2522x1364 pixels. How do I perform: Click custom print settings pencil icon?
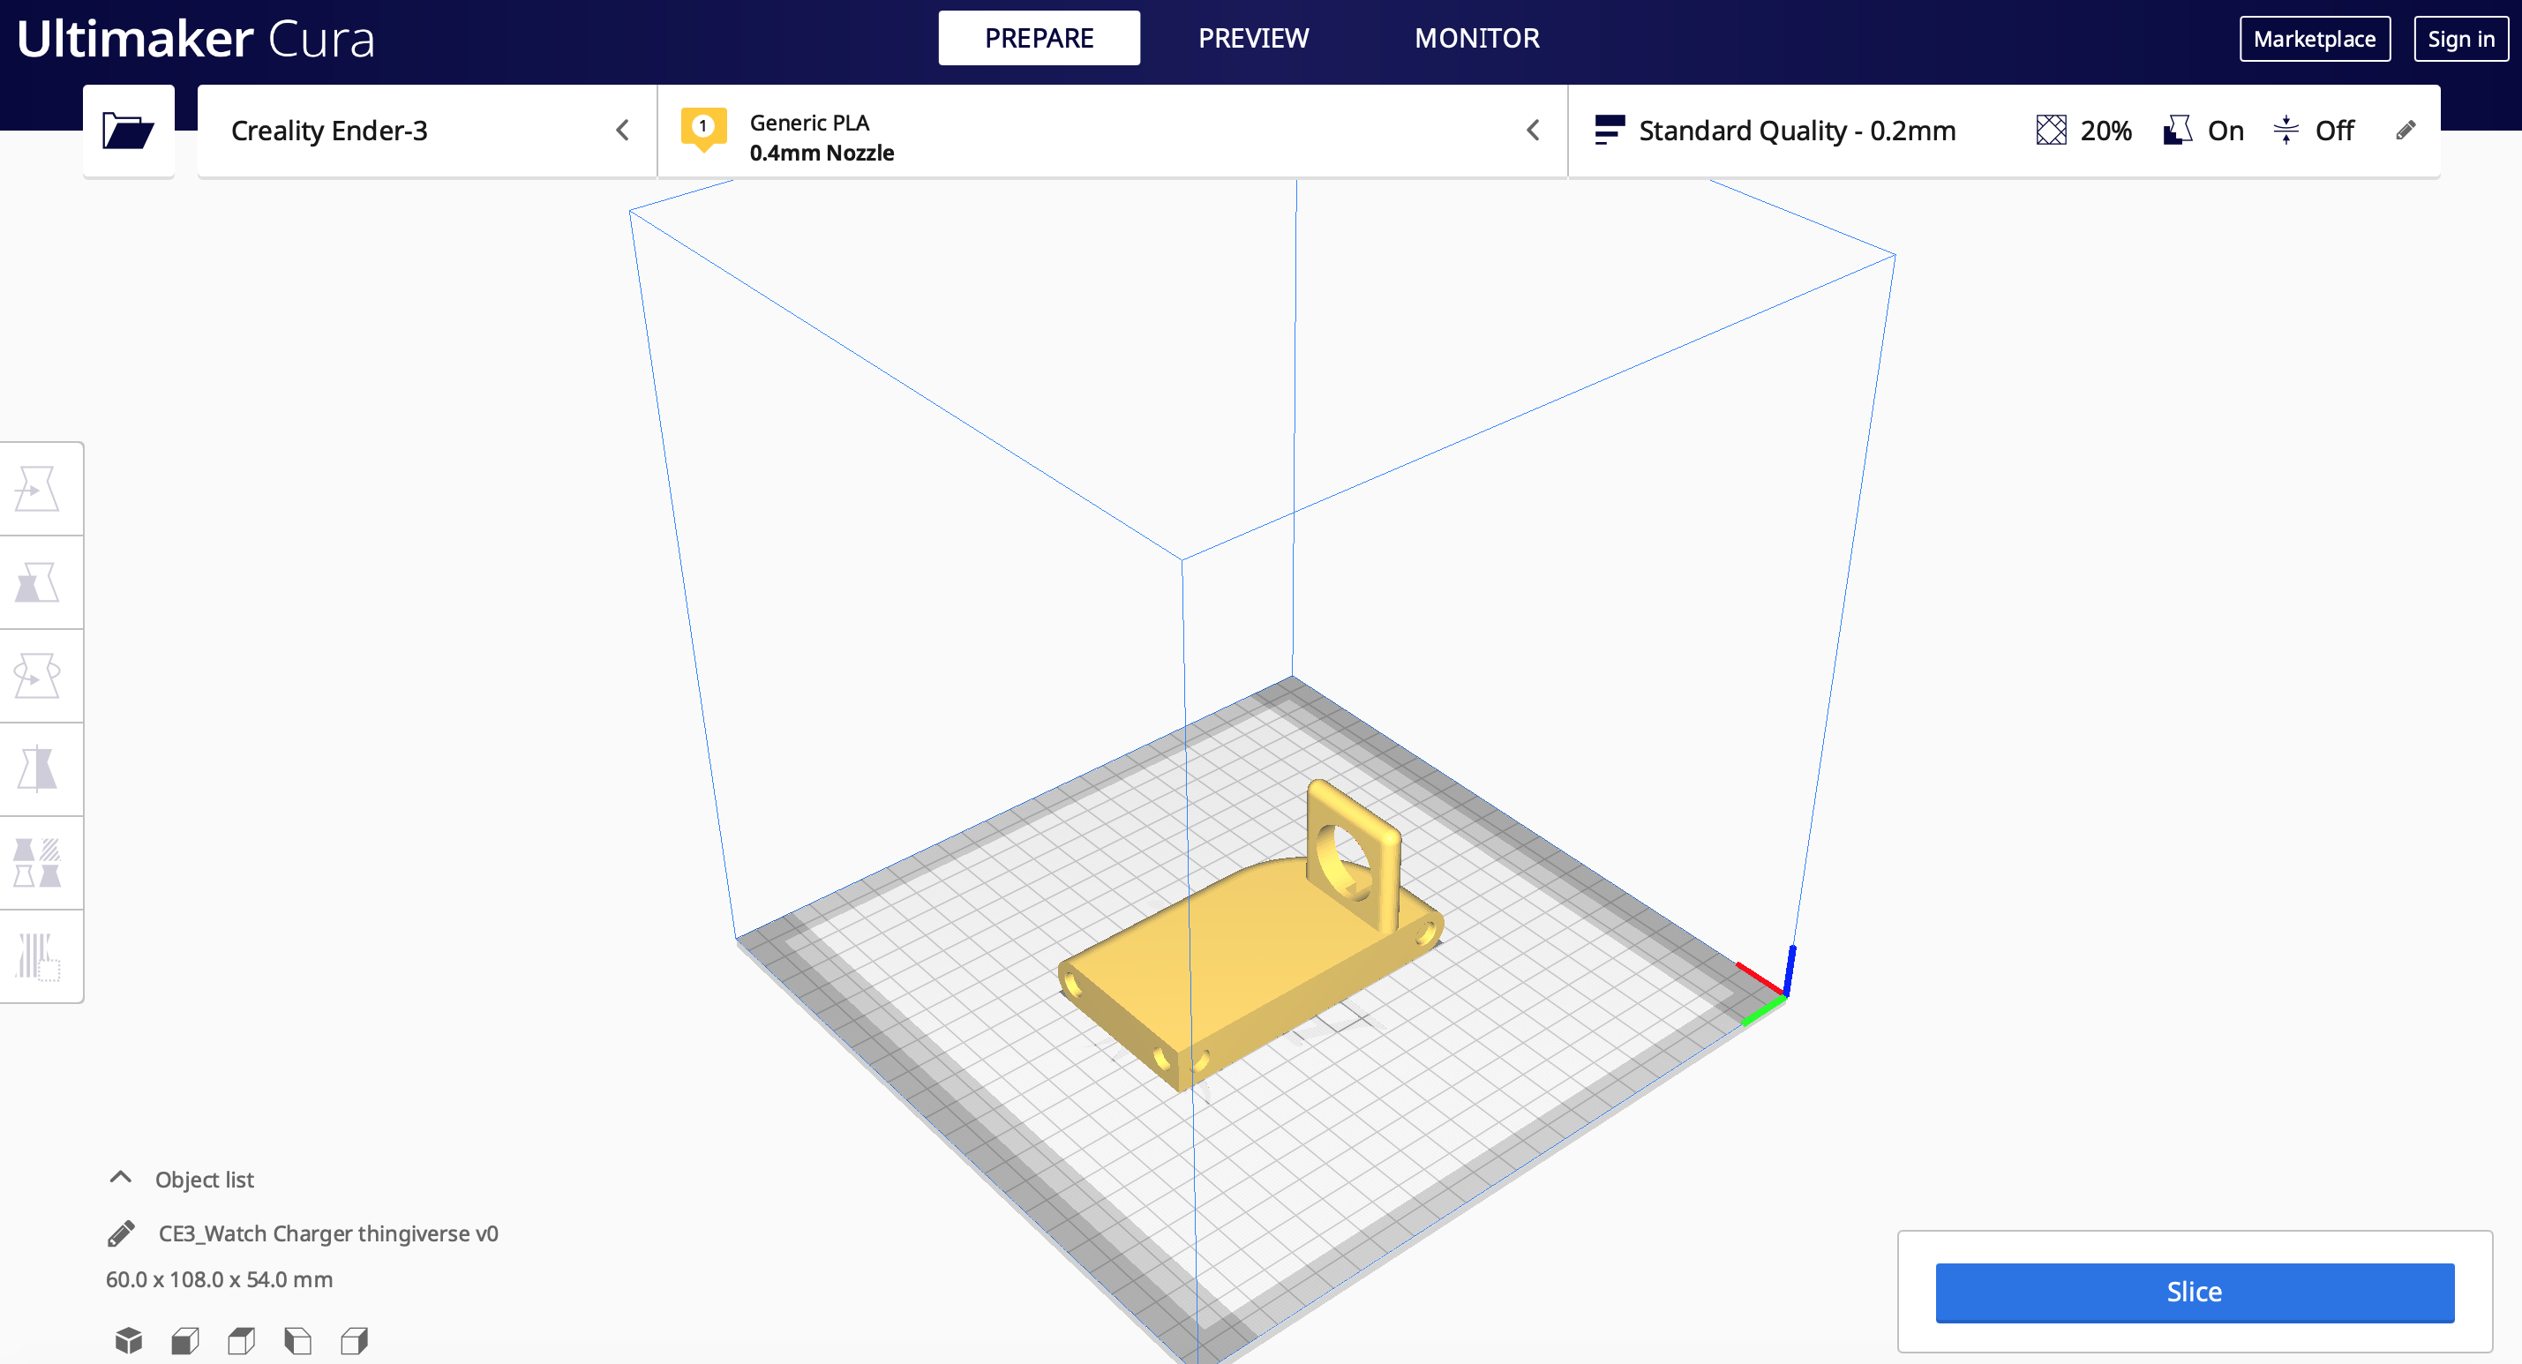(2406, 131)
